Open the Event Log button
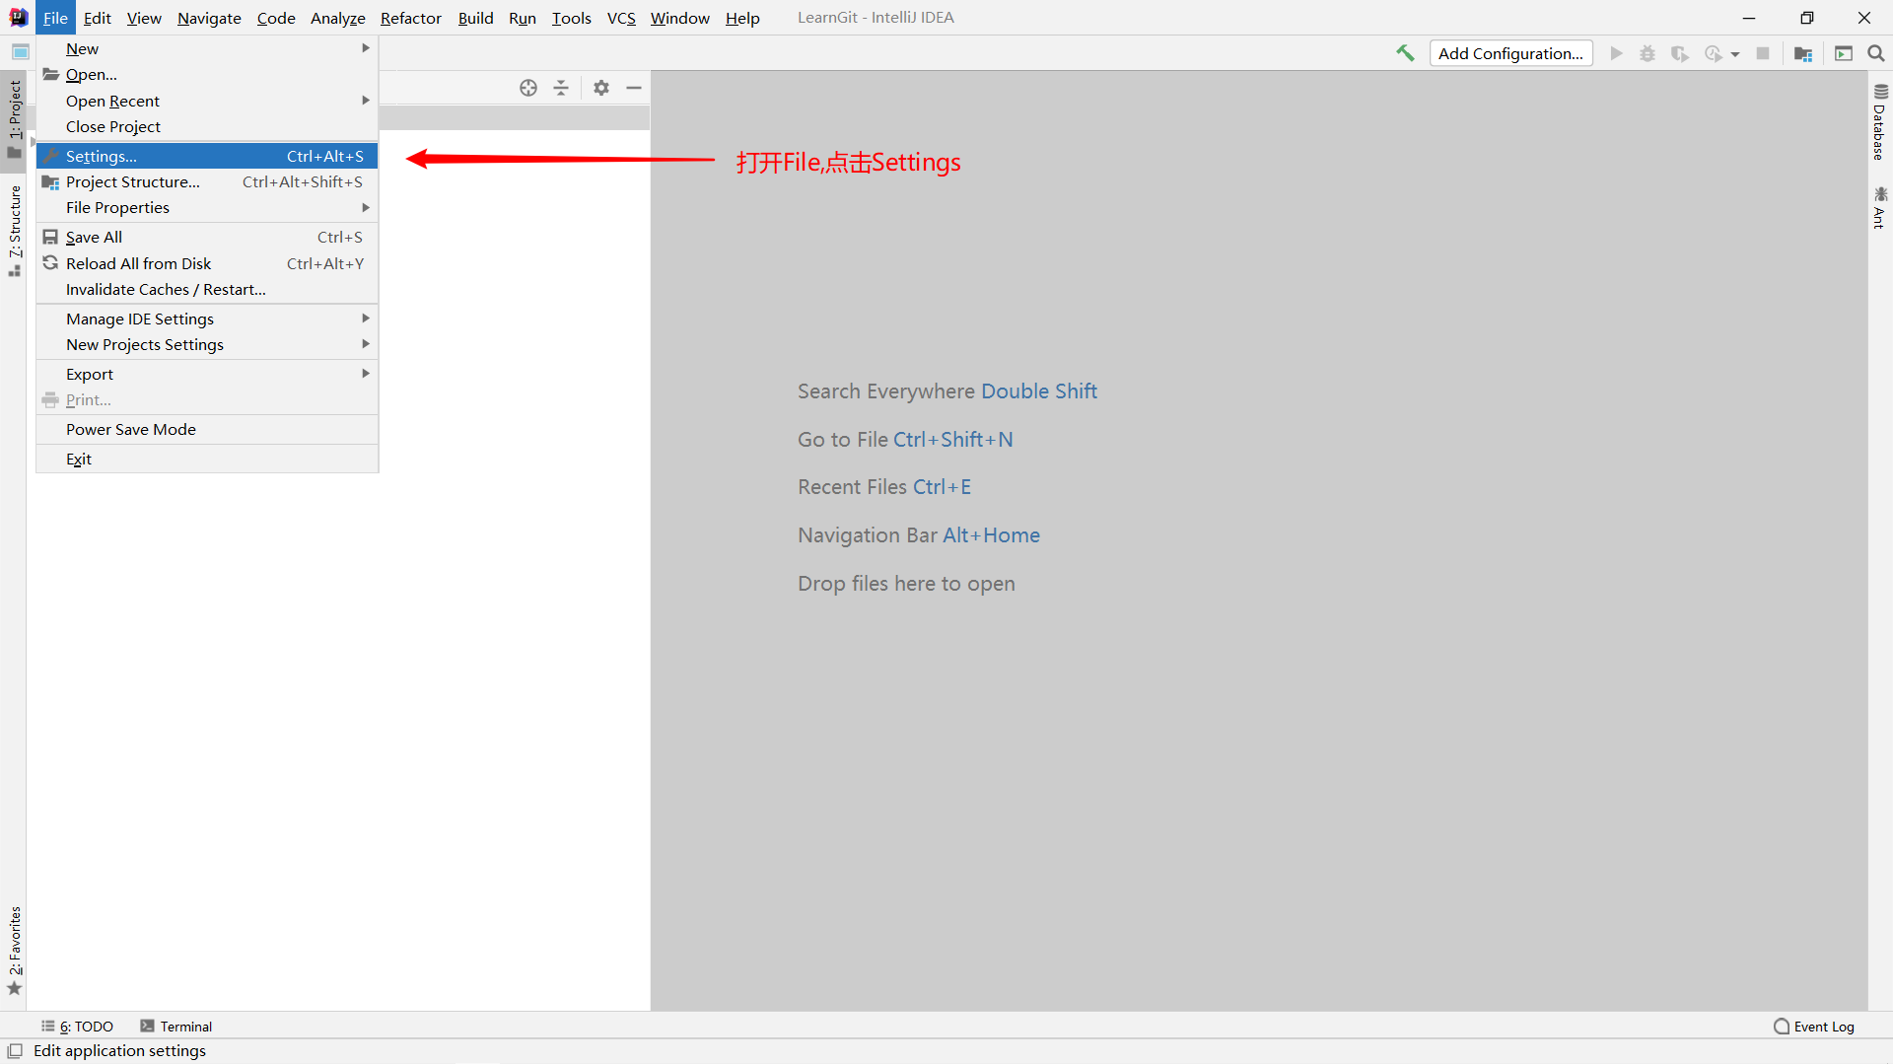The width and height of the screenshot is (1893, 1064). tap(1813, 1027)
